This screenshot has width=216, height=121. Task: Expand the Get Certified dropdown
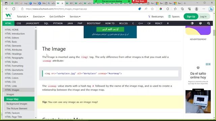[57, 16]
